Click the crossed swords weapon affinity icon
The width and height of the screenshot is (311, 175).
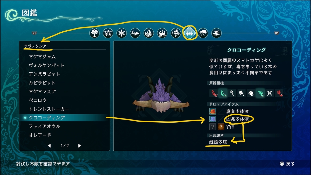pos(270,93)
